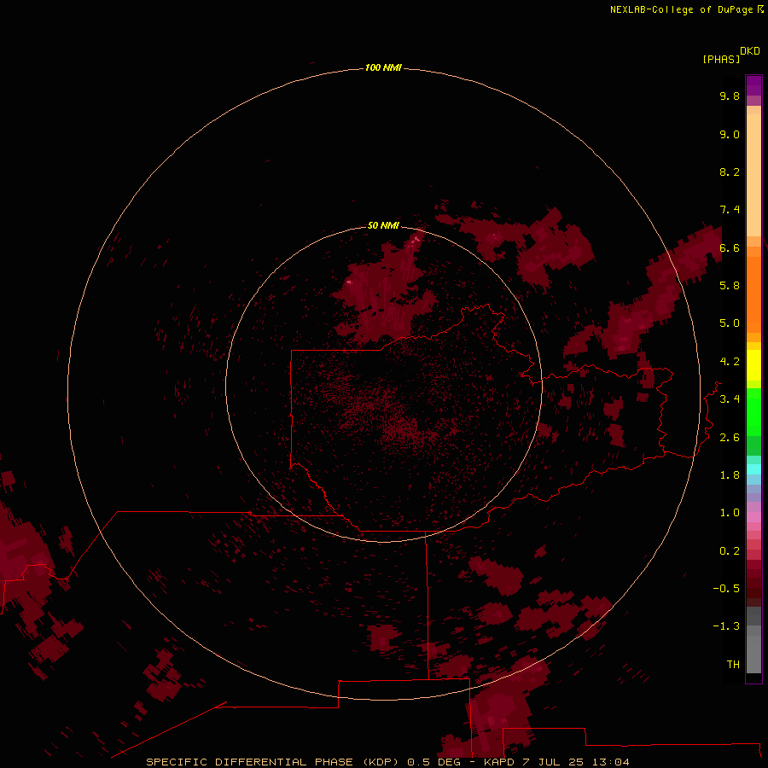Click the 9.8 color scale value
The height and width of the screenshot is (768, 768).
tap(730, 96)
